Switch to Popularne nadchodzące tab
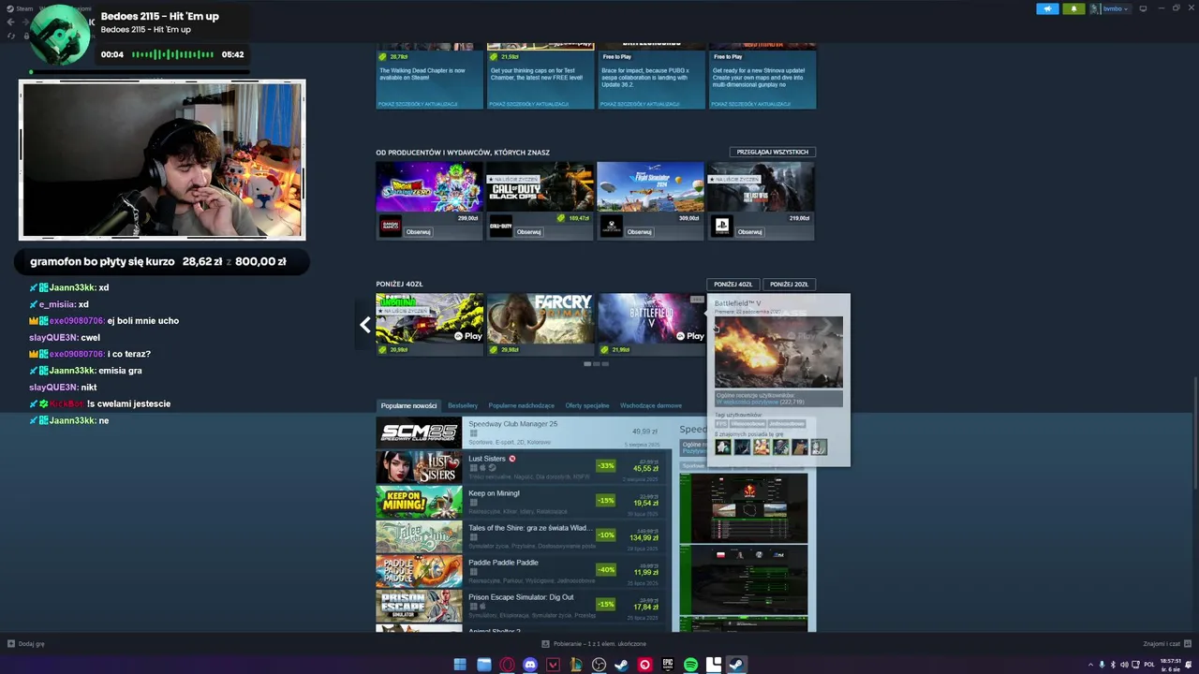This screenshot has width=1199, height=674. click(x=521, y=405)
